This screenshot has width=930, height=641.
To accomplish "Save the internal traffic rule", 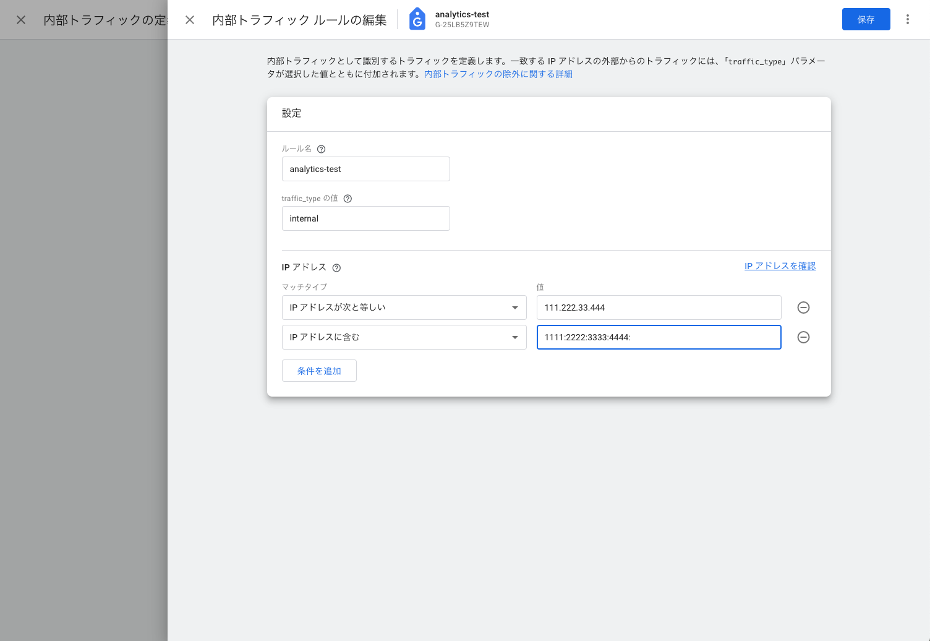I will tap(866, 19).
